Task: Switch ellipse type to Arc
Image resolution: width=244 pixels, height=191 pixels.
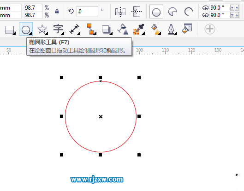Action: (189, 12)
